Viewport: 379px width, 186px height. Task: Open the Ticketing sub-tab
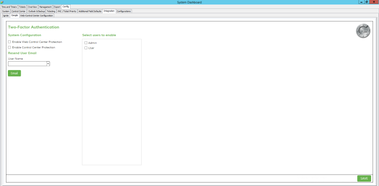51,11
